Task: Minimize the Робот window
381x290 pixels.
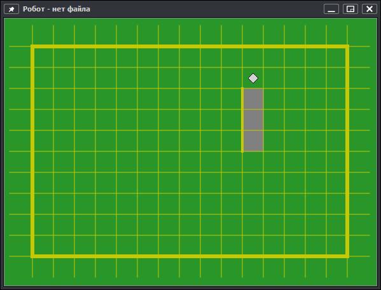Action: [331, 10]
